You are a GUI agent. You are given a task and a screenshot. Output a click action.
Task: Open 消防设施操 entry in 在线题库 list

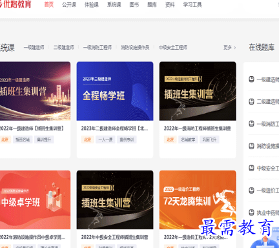pos(268,146)
